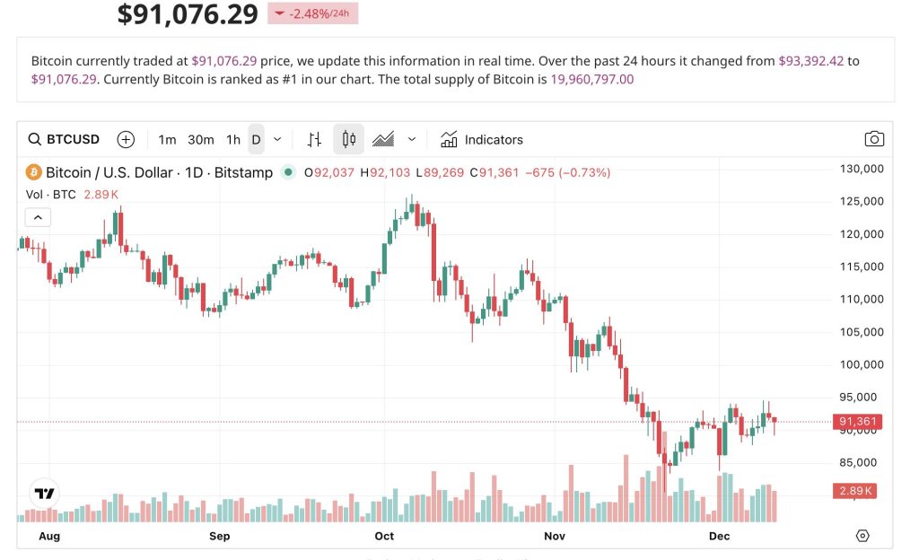Open the Indicators panel

point(482,139)
